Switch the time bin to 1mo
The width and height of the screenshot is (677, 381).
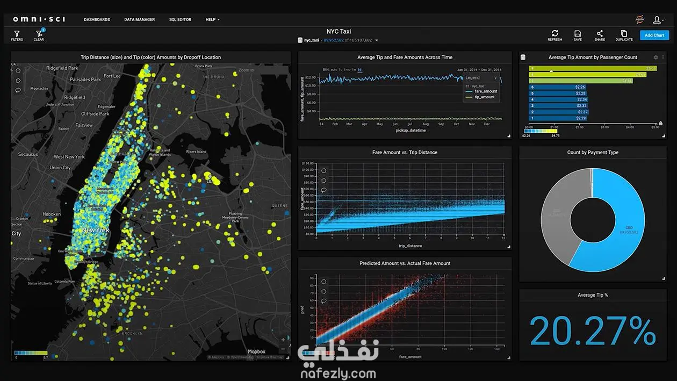coord(347,69)
